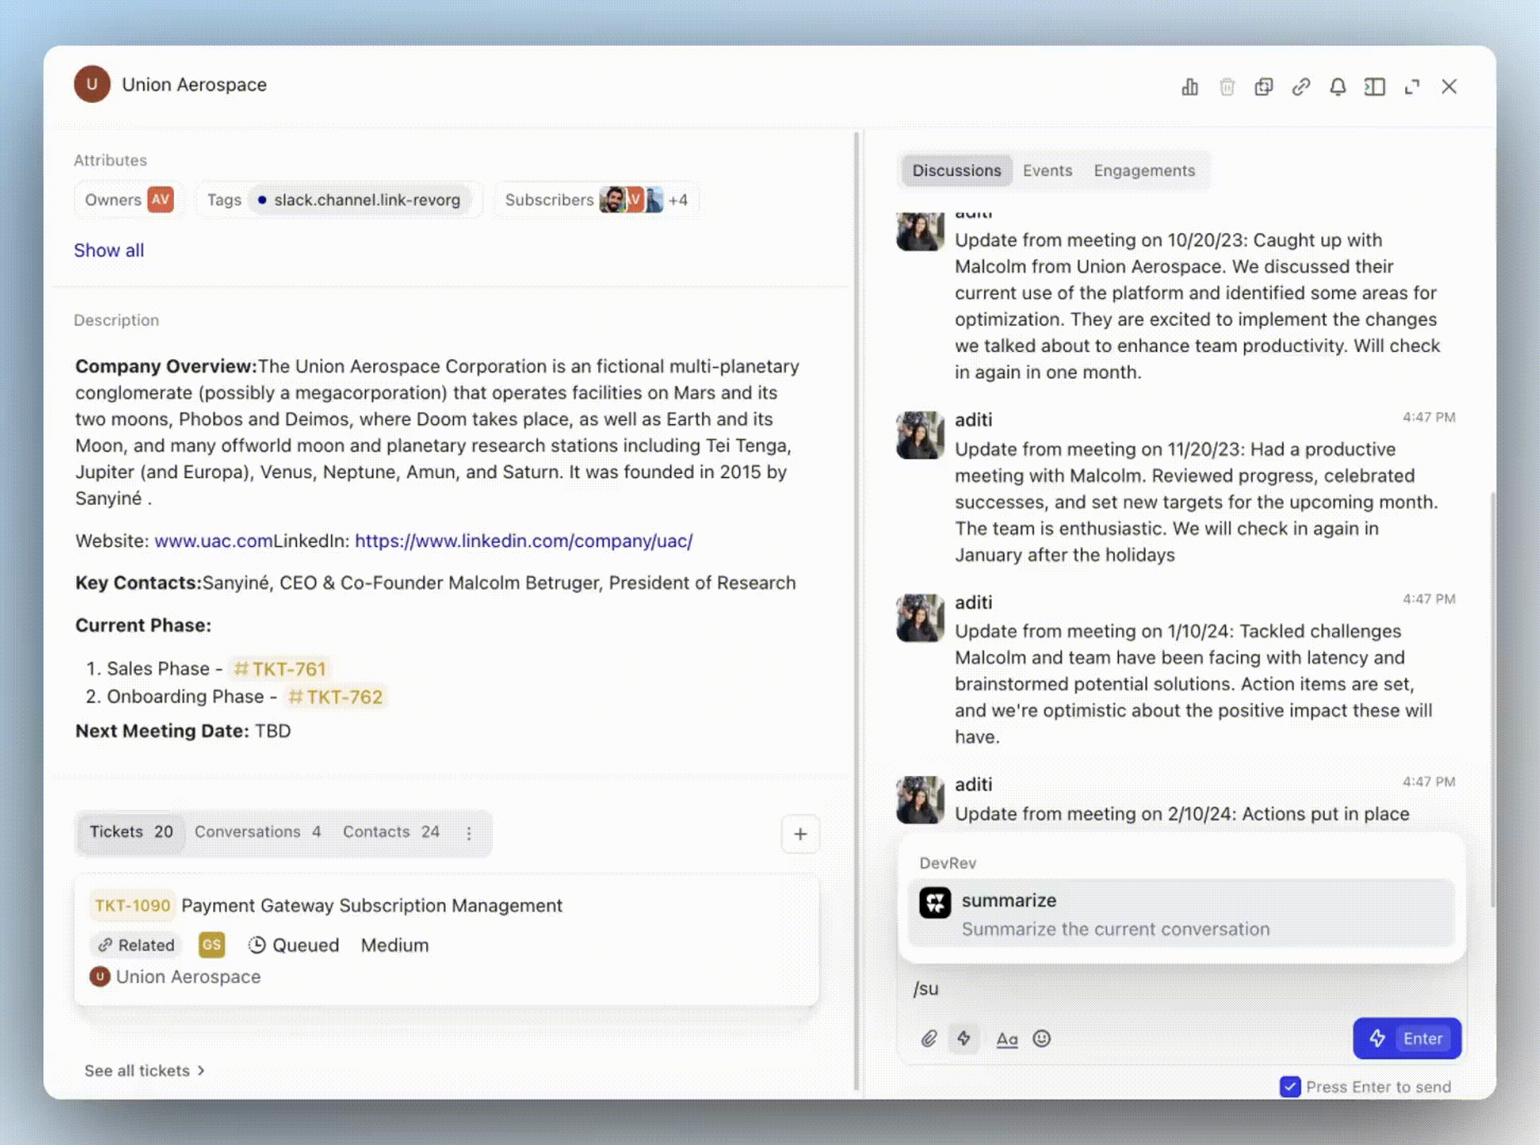Click the Union Aerospace avatar icon
This screenshot has height=1145, width=1540.
coord(92,85)
